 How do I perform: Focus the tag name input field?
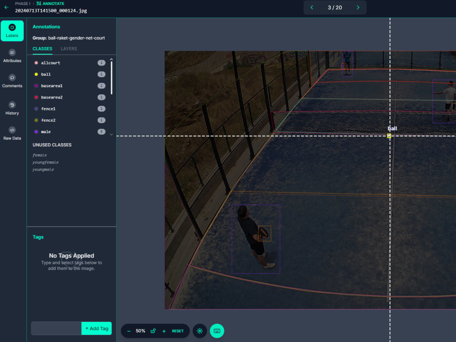57,328
